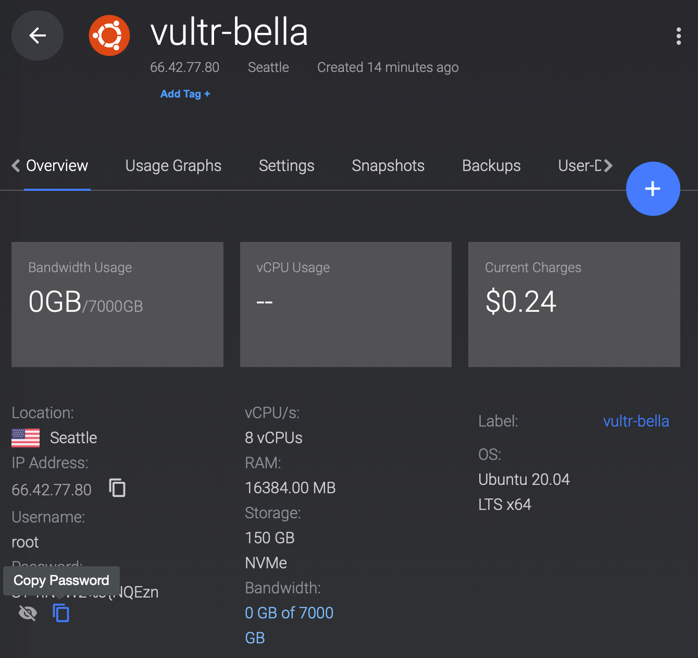698x658 pixels.
Task: Select the Backups tab
Action: pos(491,166)
